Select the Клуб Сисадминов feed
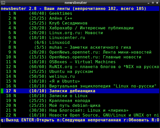 80,23
